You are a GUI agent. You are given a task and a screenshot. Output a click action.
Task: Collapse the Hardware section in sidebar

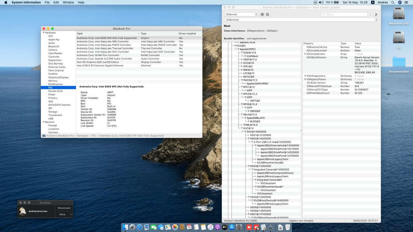point(44,33)
